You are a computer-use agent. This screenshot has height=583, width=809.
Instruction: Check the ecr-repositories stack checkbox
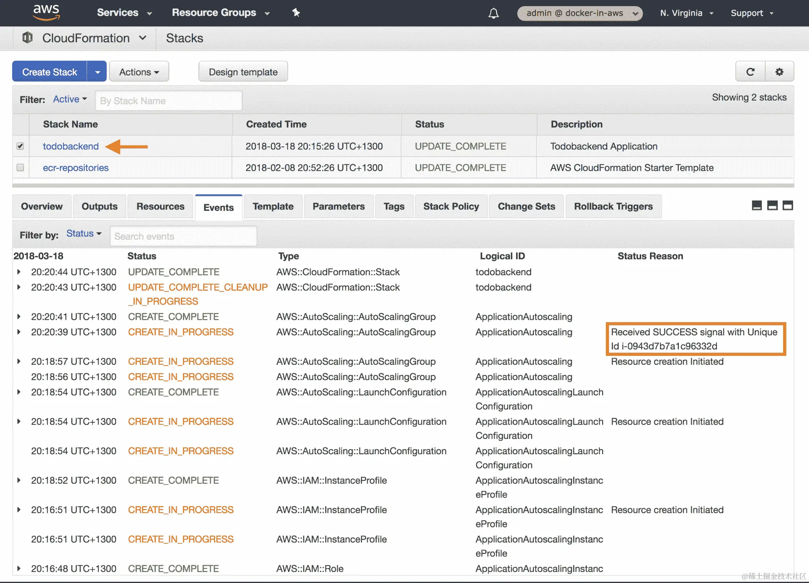click(x=20, y=168)
